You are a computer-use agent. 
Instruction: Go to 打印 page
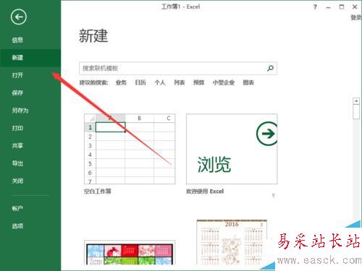point(17,128)
